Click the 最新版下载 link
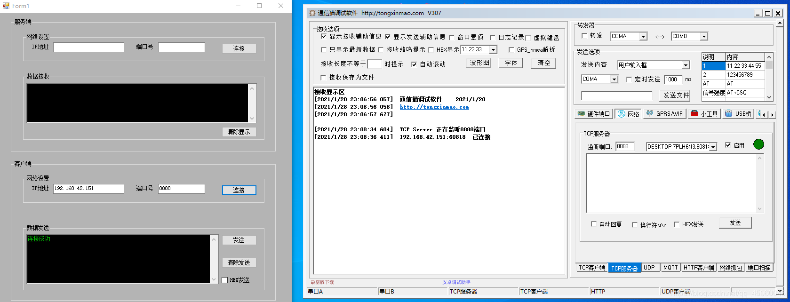This screenshot has height=302, width=790. pos(322,282)
